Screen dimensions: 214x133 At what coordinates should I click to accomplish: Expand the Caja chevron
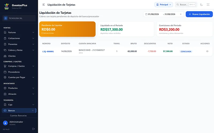33,105
